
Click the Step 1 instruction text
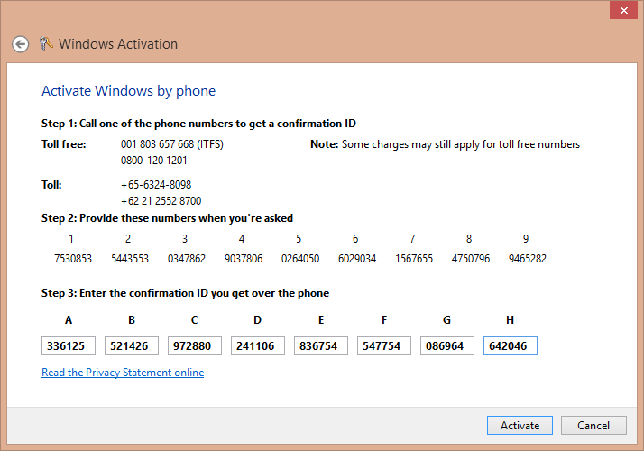coord(198,124)
